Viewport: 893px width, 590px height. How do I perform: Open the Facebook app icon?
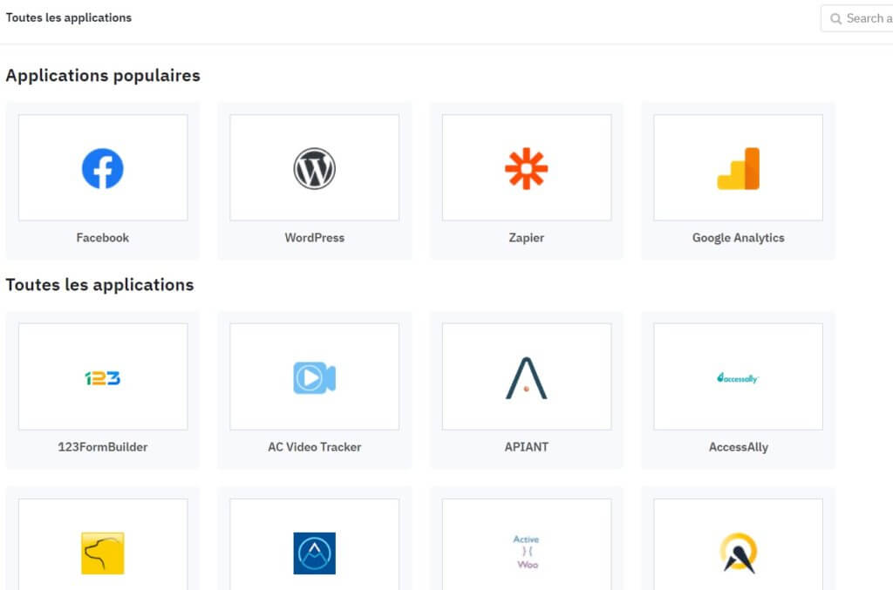coord(103,168)
